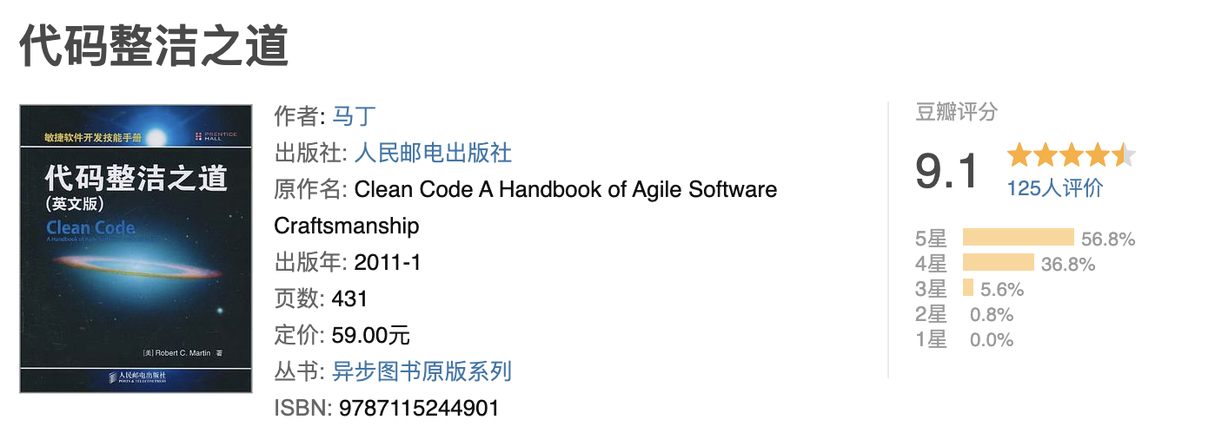The width and height of the screenshot is (1215, 446).
Task: Click the page heading 代码整洁之道
Action: [154, 46]
